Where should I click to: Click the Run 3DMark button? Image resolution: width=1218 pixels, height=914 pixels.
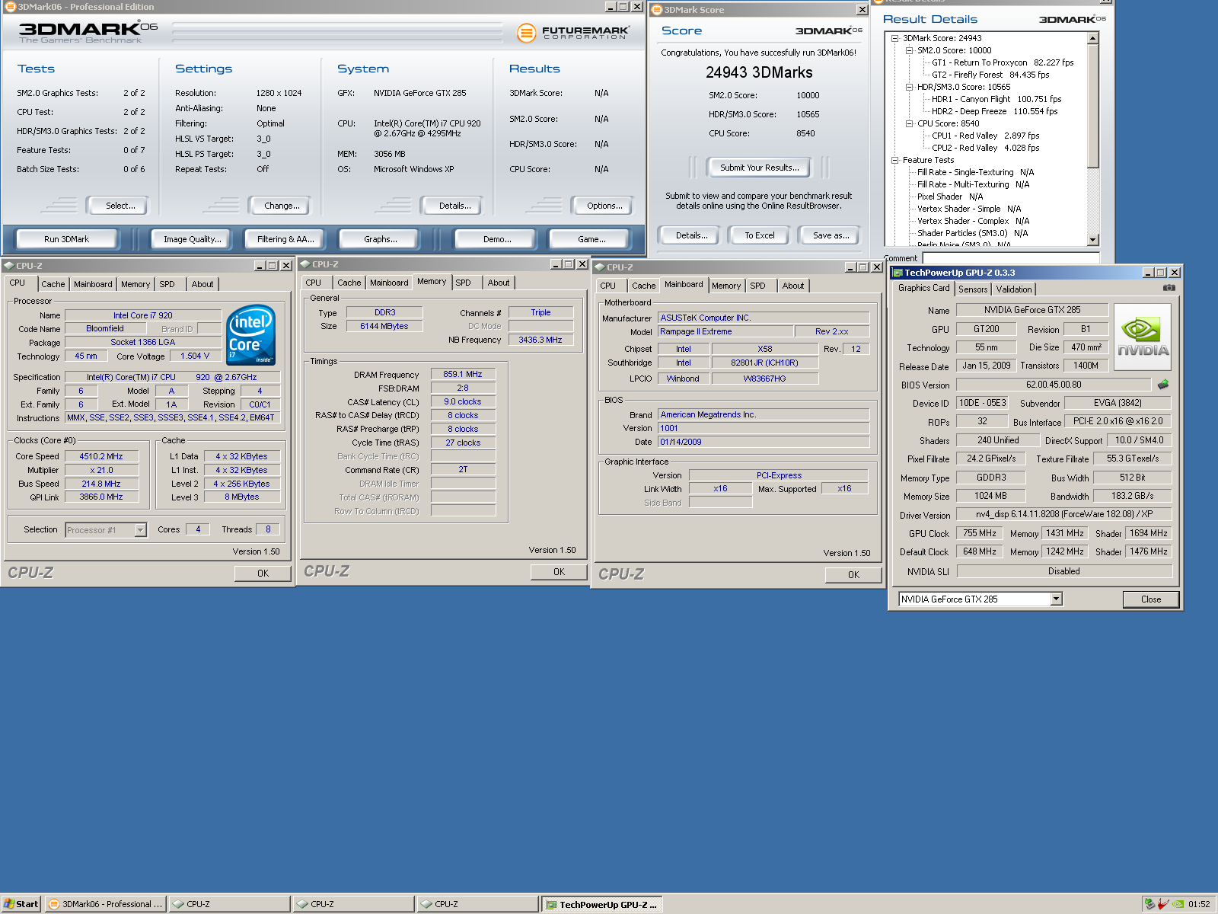(x=66, y=239)
